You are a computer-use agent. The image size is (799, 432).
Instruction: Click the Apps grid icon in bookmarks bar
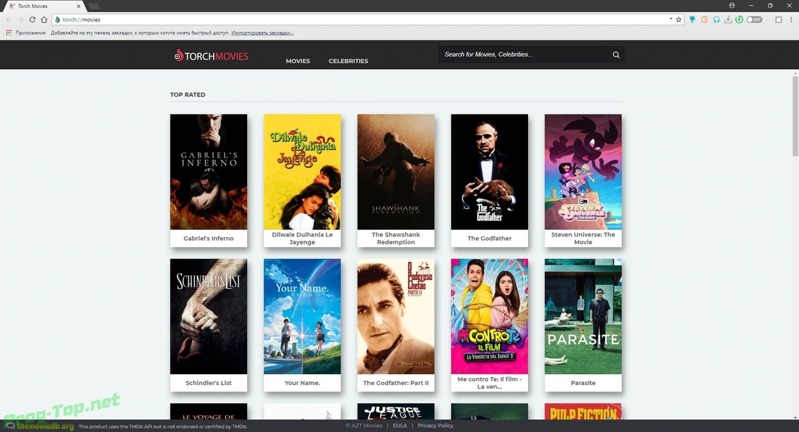click(x=9, y=32)
